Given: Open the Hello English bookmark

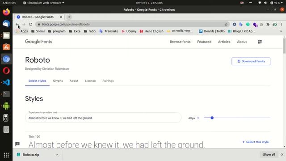Looking at the screenshot, I should click(151, 31).
